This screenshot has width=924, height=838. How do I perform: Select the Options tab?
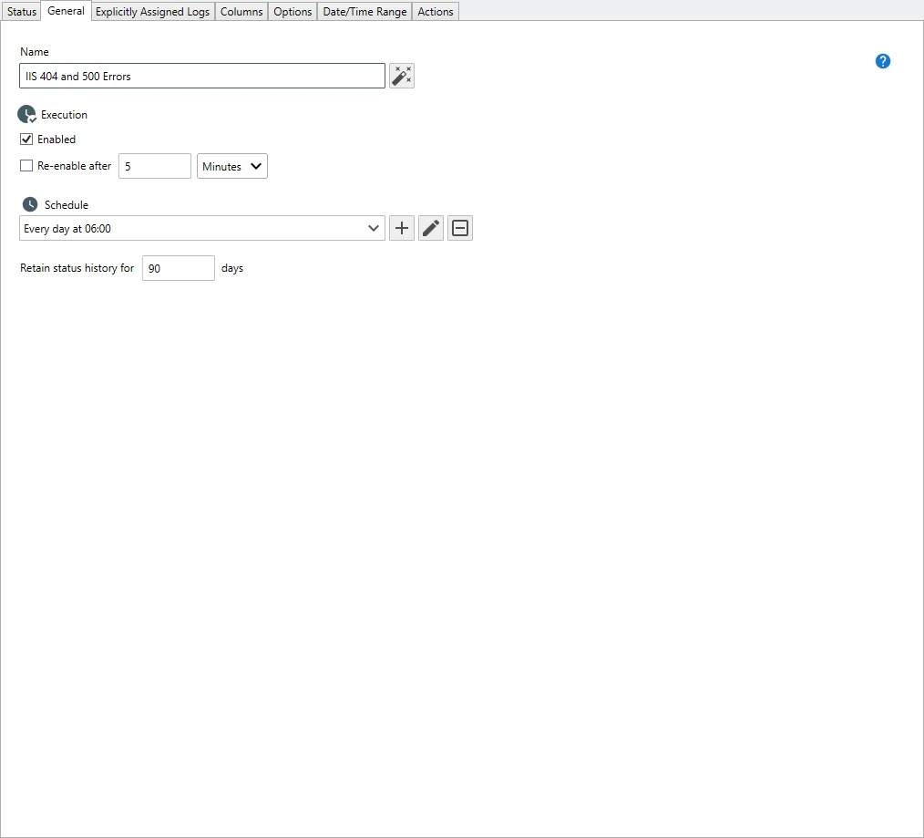pos(293,12)
